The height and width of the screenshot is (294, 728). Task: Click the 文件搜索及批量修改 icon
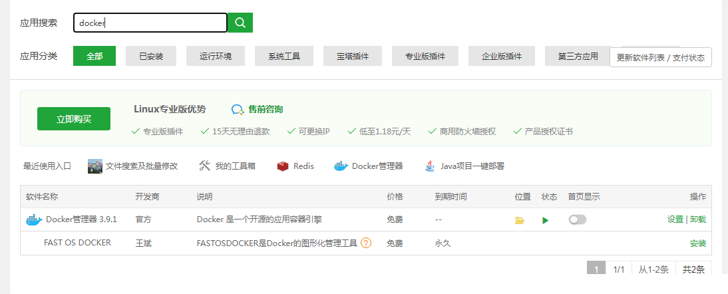click(94, 166)
